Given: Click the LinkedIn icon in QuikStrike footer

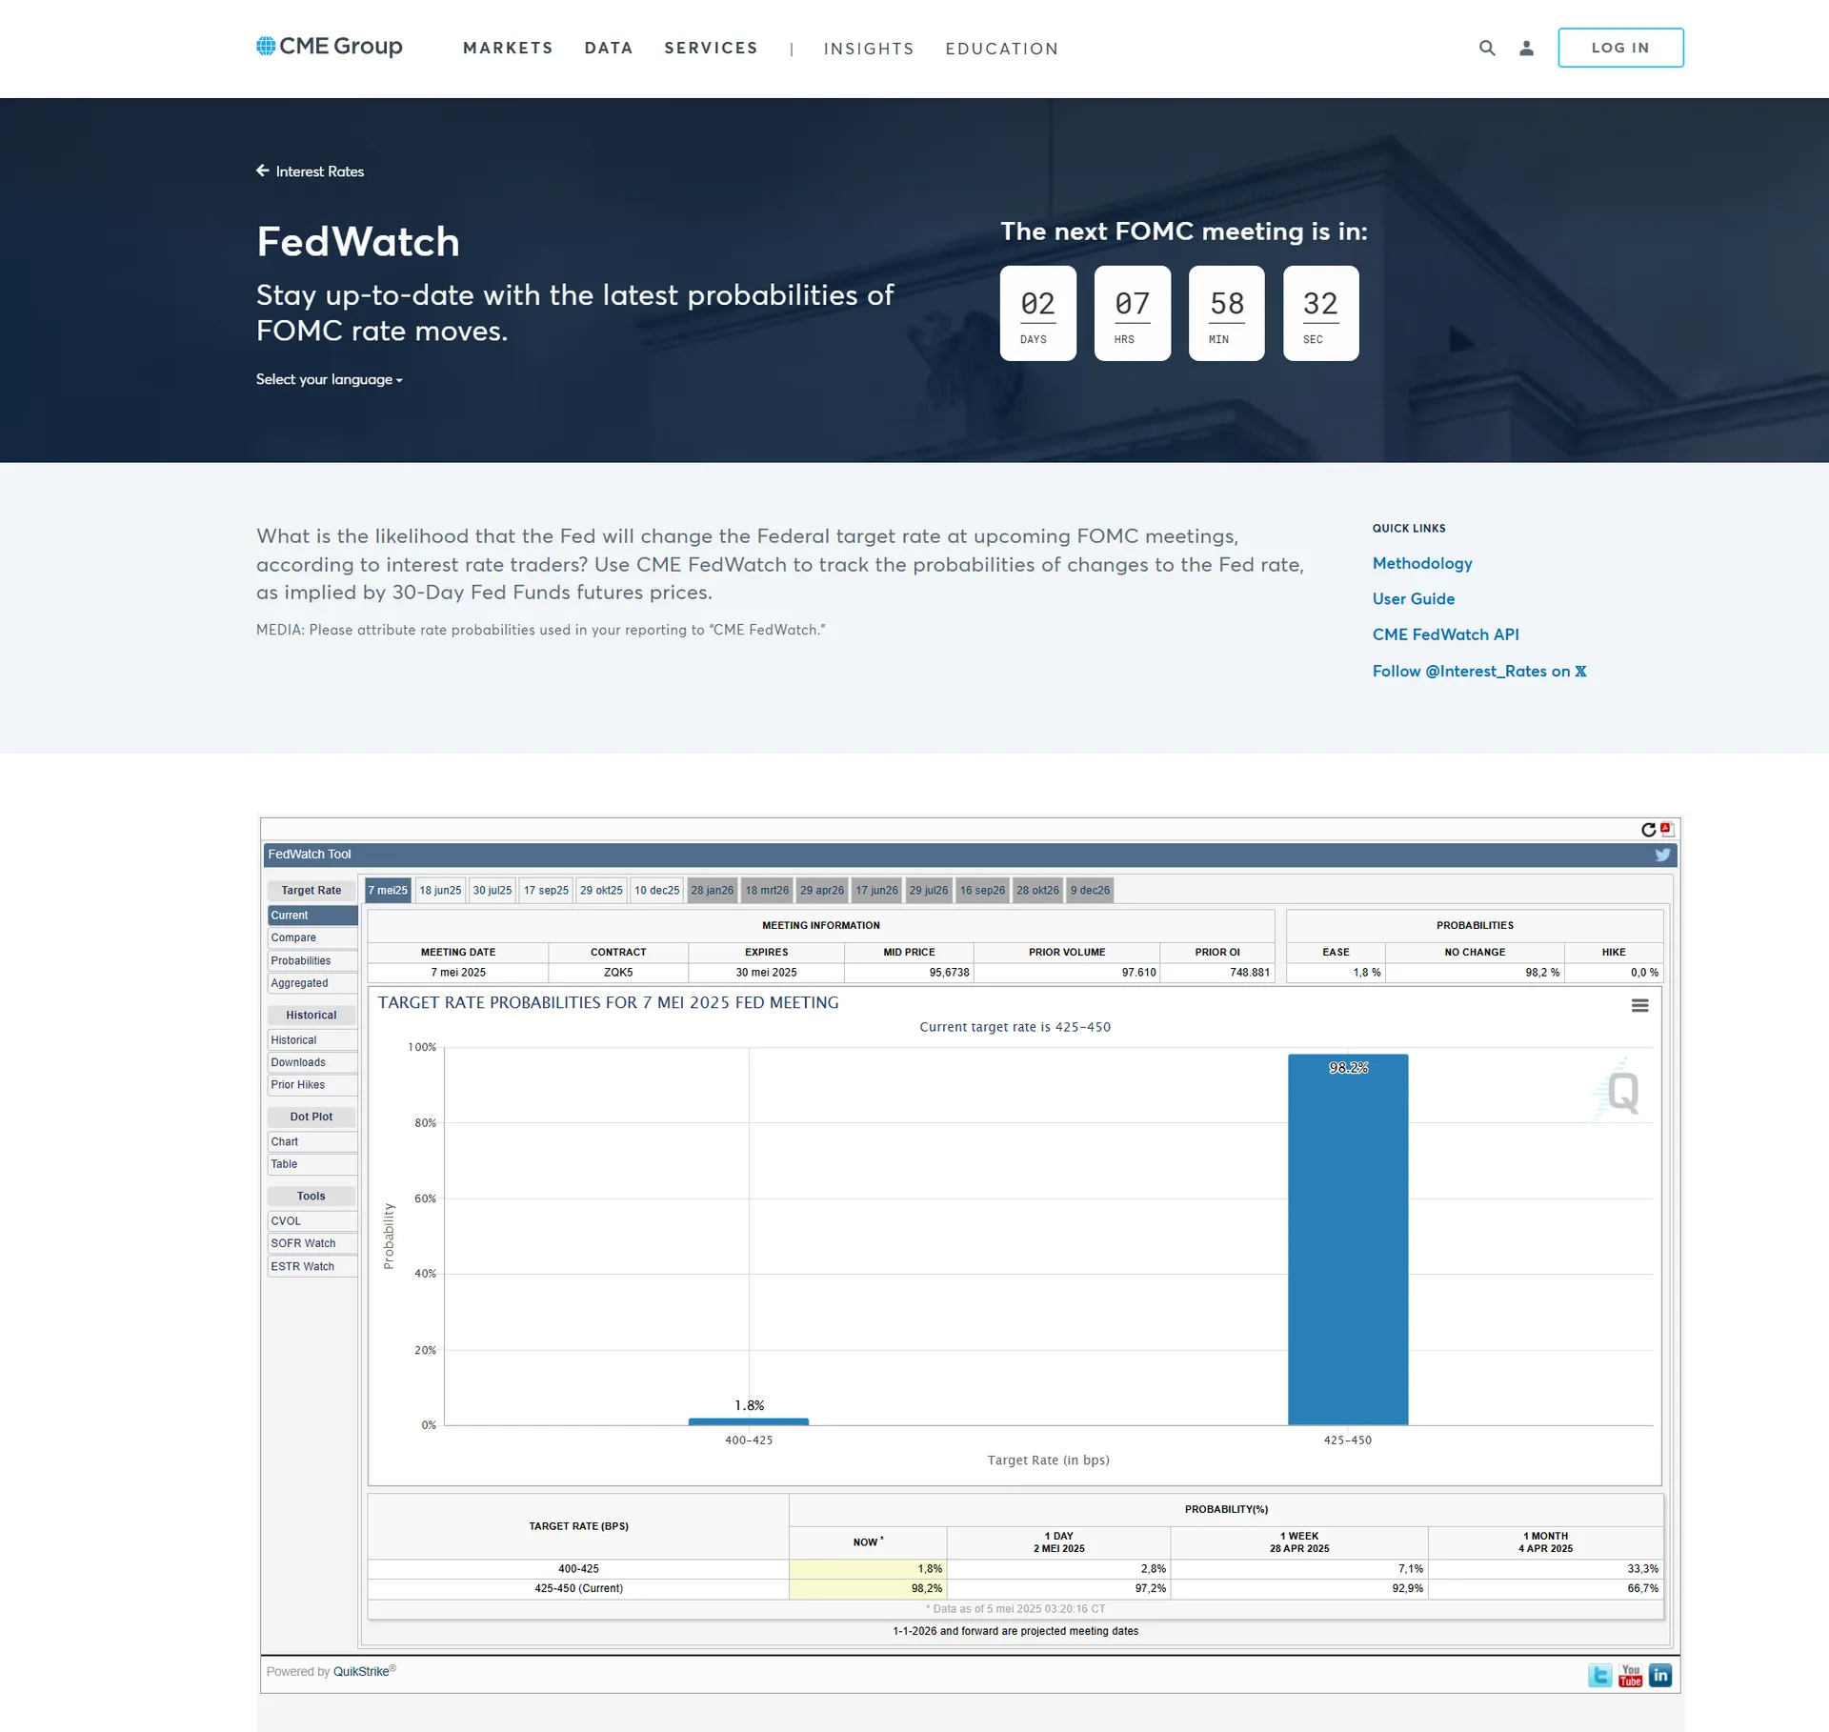Looking at the screenshot, I should point(1660,1676).
